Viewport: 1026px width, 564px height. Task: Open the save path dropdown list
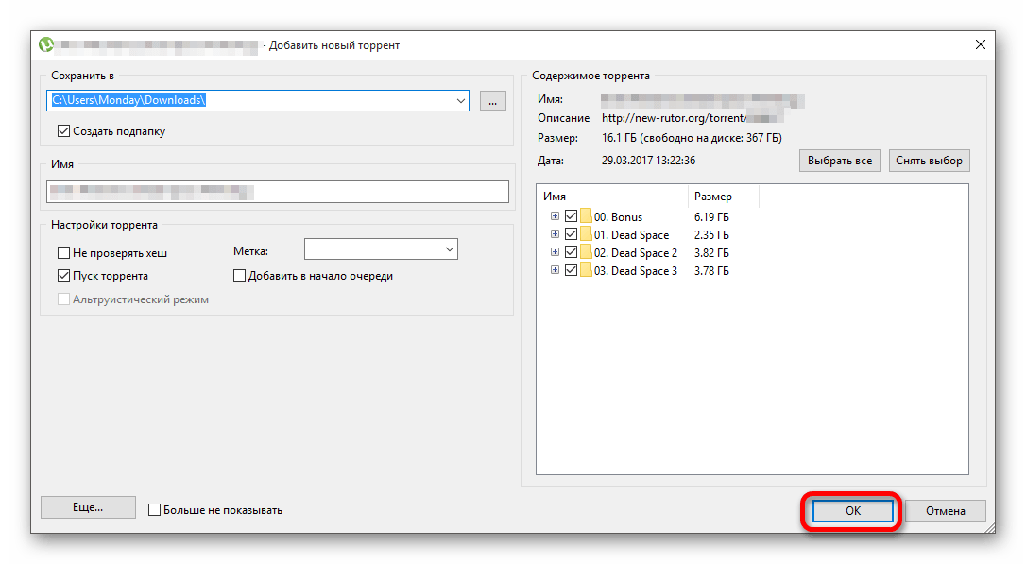point(460,100)
